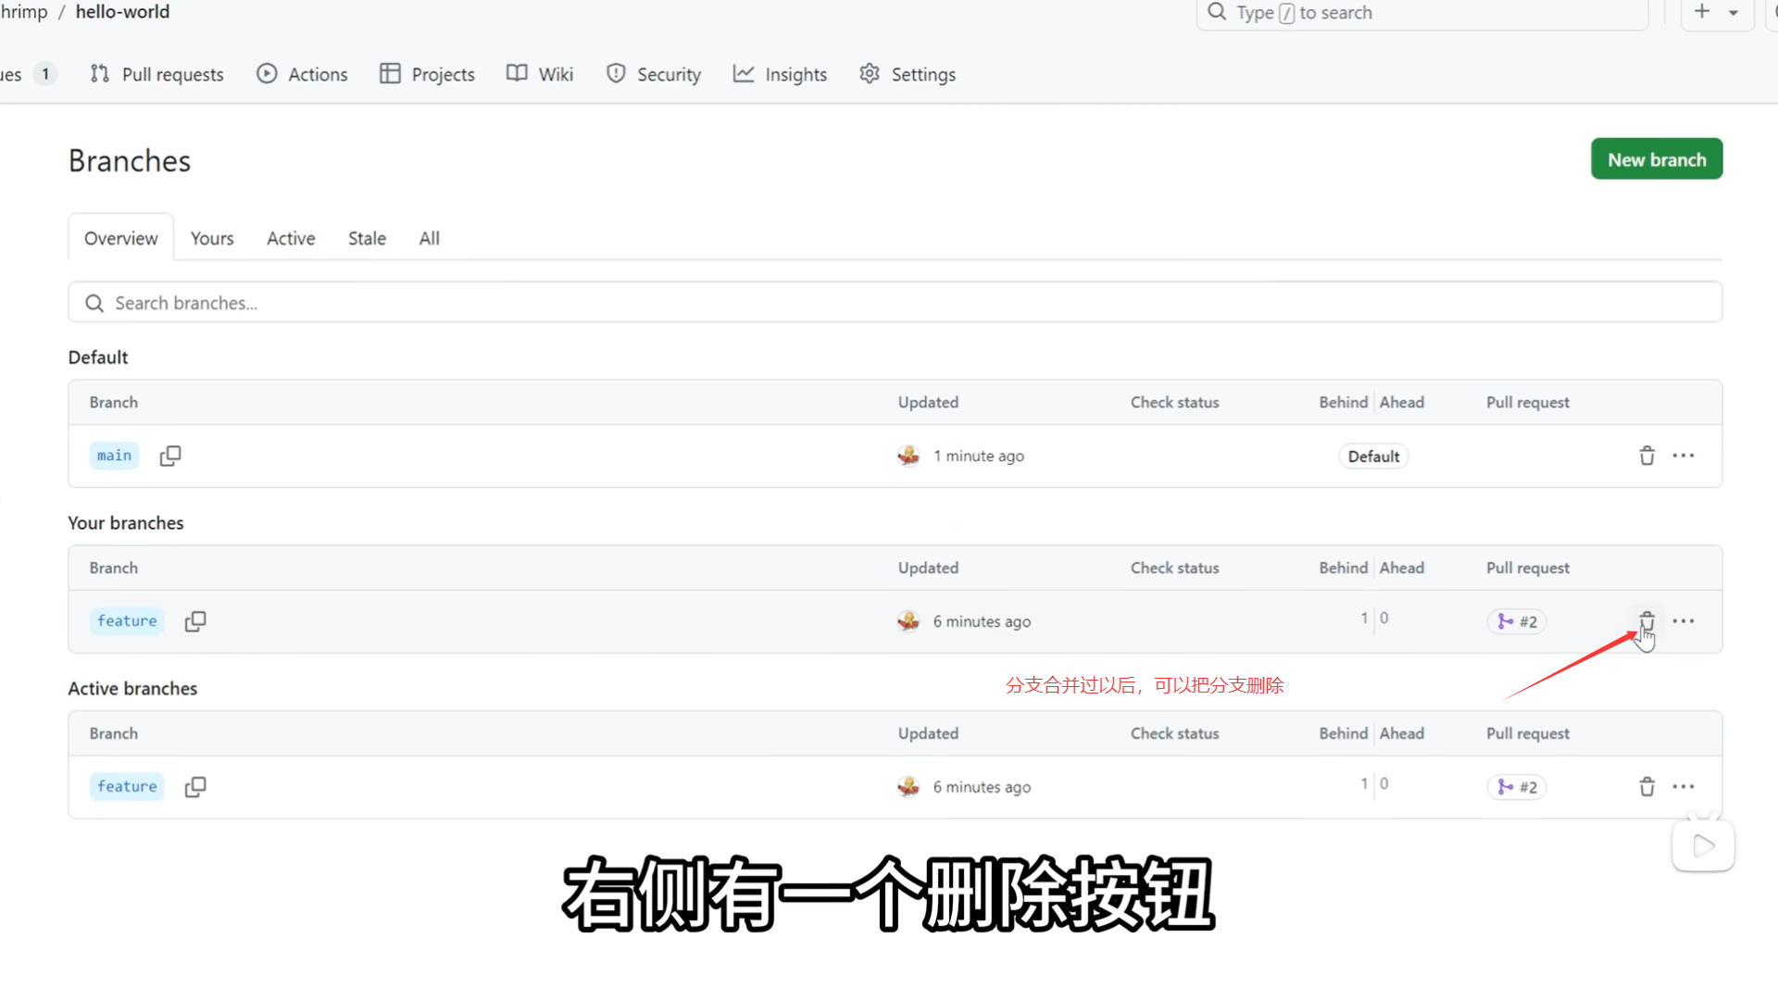The width and height of the screenshot is (1778, 1000).
Task: Click the video play overlay button
Action: click(1703, 845)
